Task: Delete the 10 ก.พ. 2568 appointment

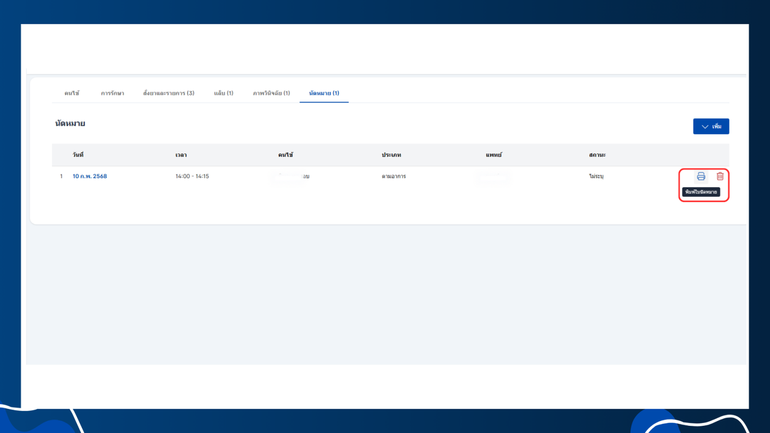Action: pos(720,177)
